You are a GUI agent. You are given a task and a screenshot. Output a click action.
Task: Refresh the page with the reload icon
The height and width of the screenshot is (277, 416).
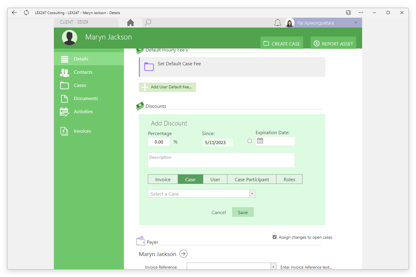26,13
